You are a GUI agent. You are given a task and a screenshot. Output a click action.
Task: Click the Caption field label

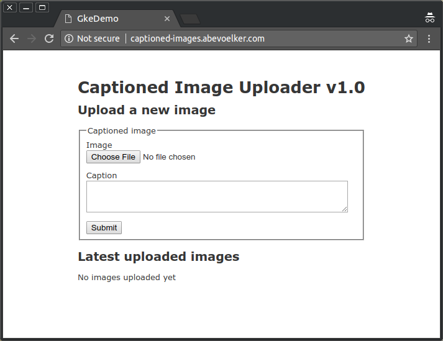101,175
